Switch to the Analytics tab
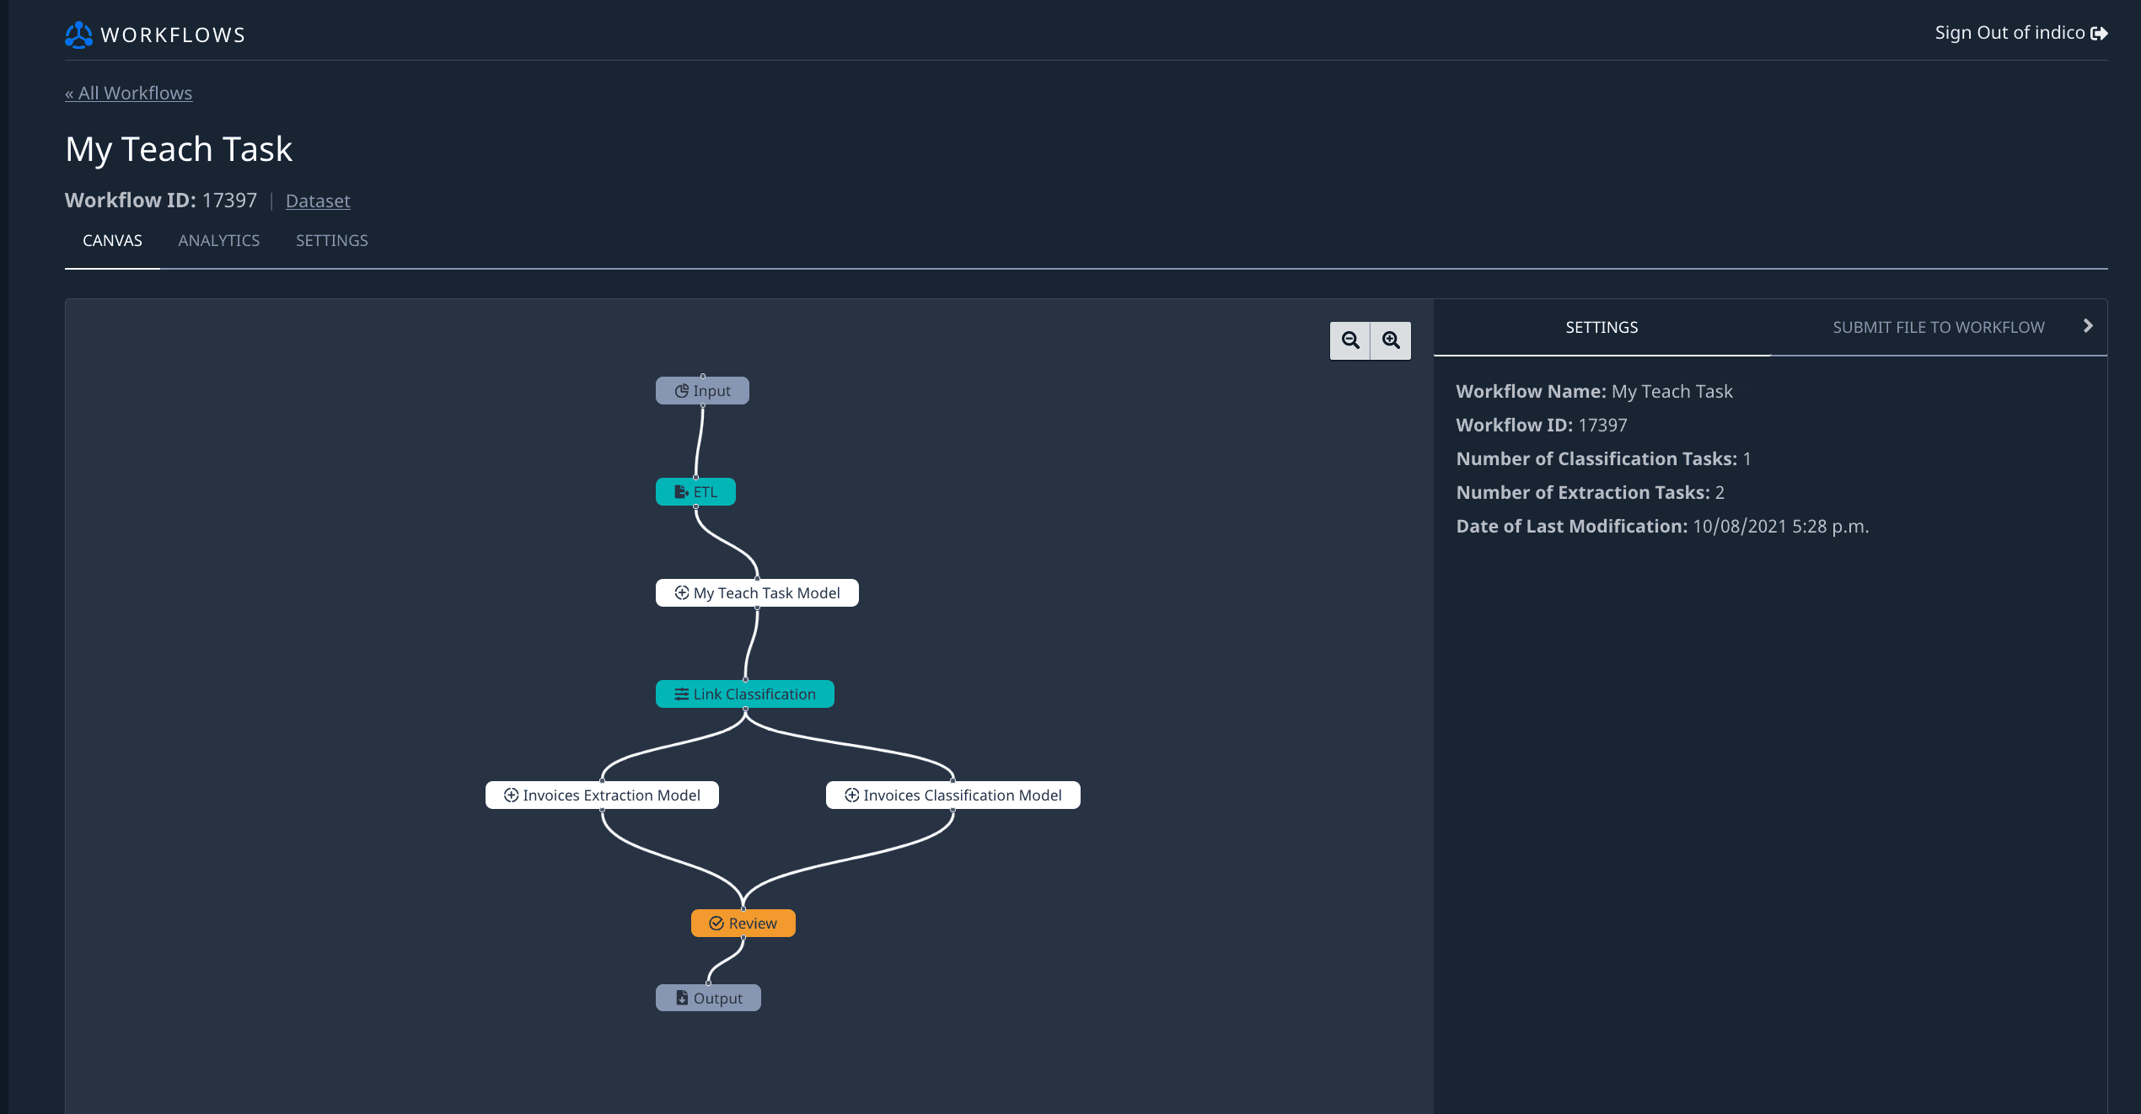 click(x=219, y=241)
